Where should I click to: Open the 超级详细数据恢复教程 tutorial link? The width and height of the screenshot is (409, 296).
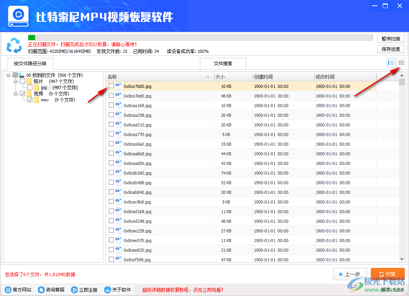183,290
